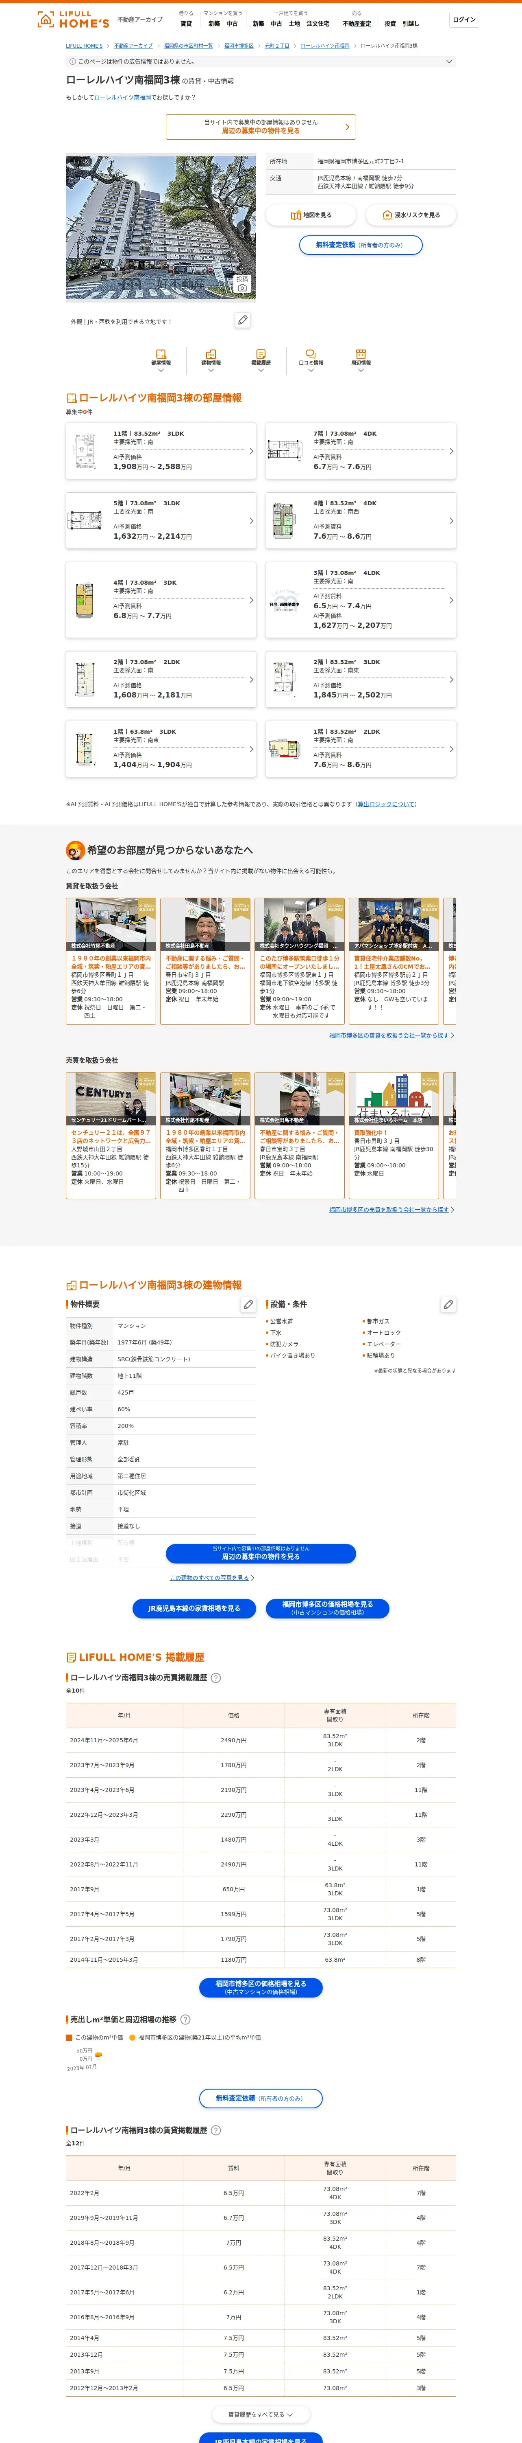Screen dimensions: 522x2443
Task: Open the 投資 header menu item
Action: pyautogui.click(x=389, y=24)
